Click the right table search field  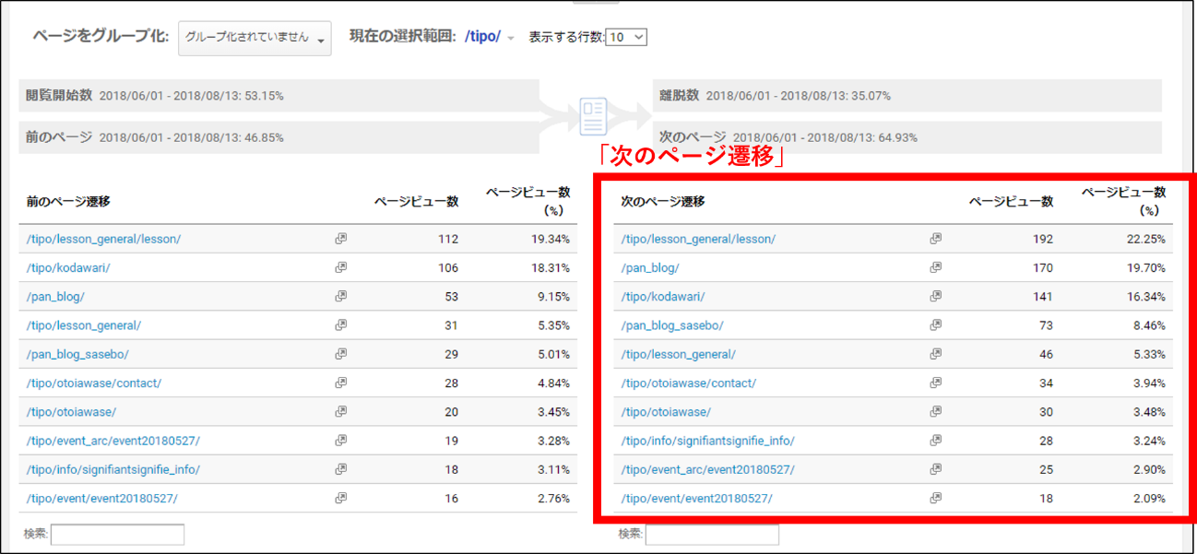tap(712, 535)
